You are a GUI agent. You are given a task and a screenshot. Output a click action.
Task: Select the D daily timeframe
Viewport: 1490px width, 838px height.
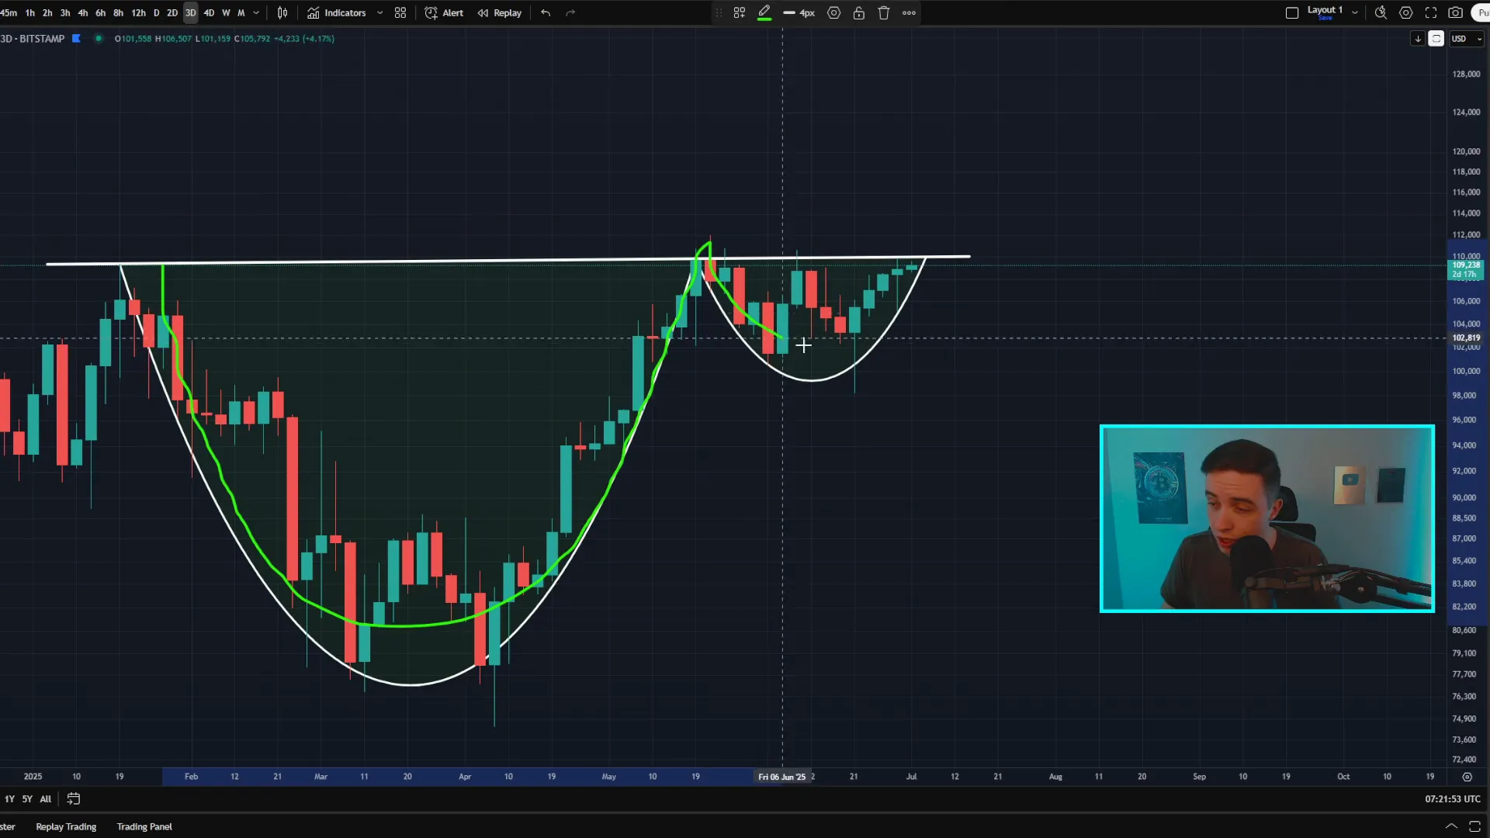tap(156, 13)
